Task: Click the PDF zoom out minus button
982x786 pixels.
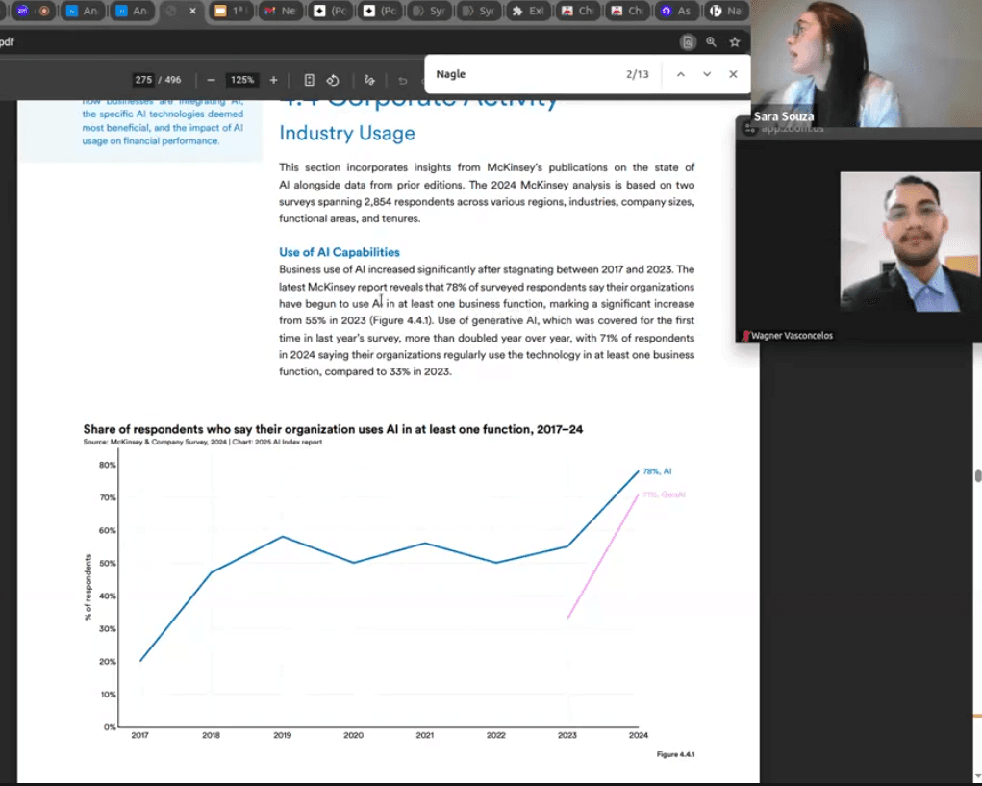Action: (211, 80)
